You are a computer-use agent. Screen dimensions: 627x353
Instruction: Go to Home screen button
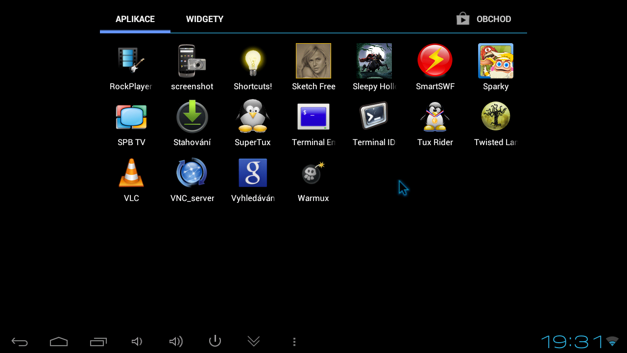click(59, 342)
